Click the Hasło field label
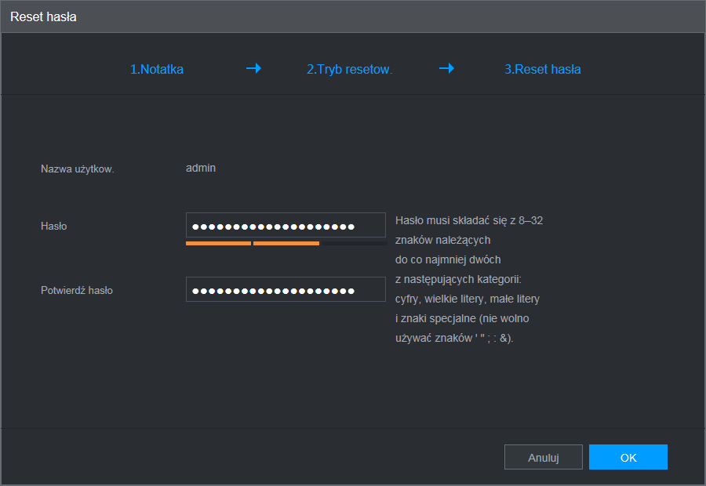Viewport: 706px width, 486px height. pyautogui.click(x=53, y=226)
